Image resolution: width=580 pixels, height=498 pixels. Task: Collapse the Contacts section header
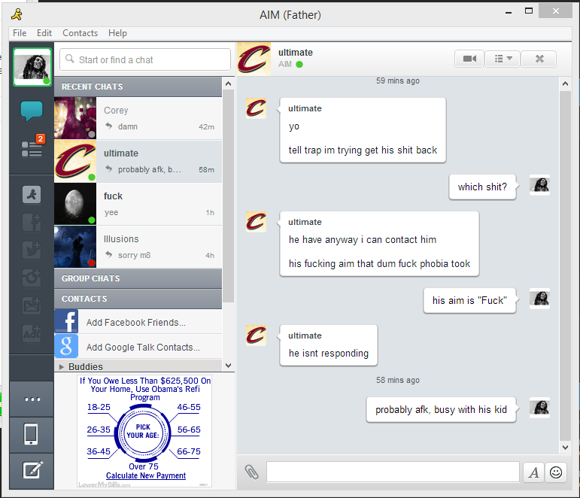pyautogui.click(x=138, y=299)
